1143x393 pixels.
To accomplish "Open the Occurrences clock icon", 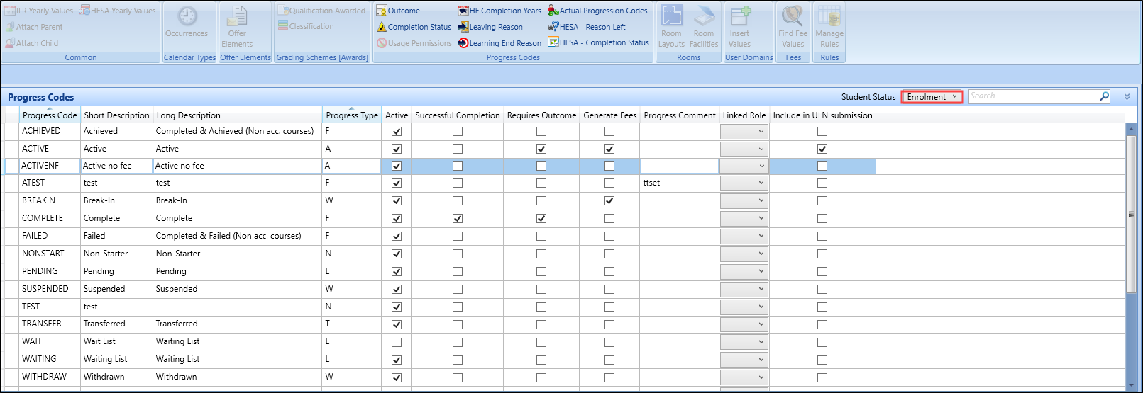I will pos(187,17).
